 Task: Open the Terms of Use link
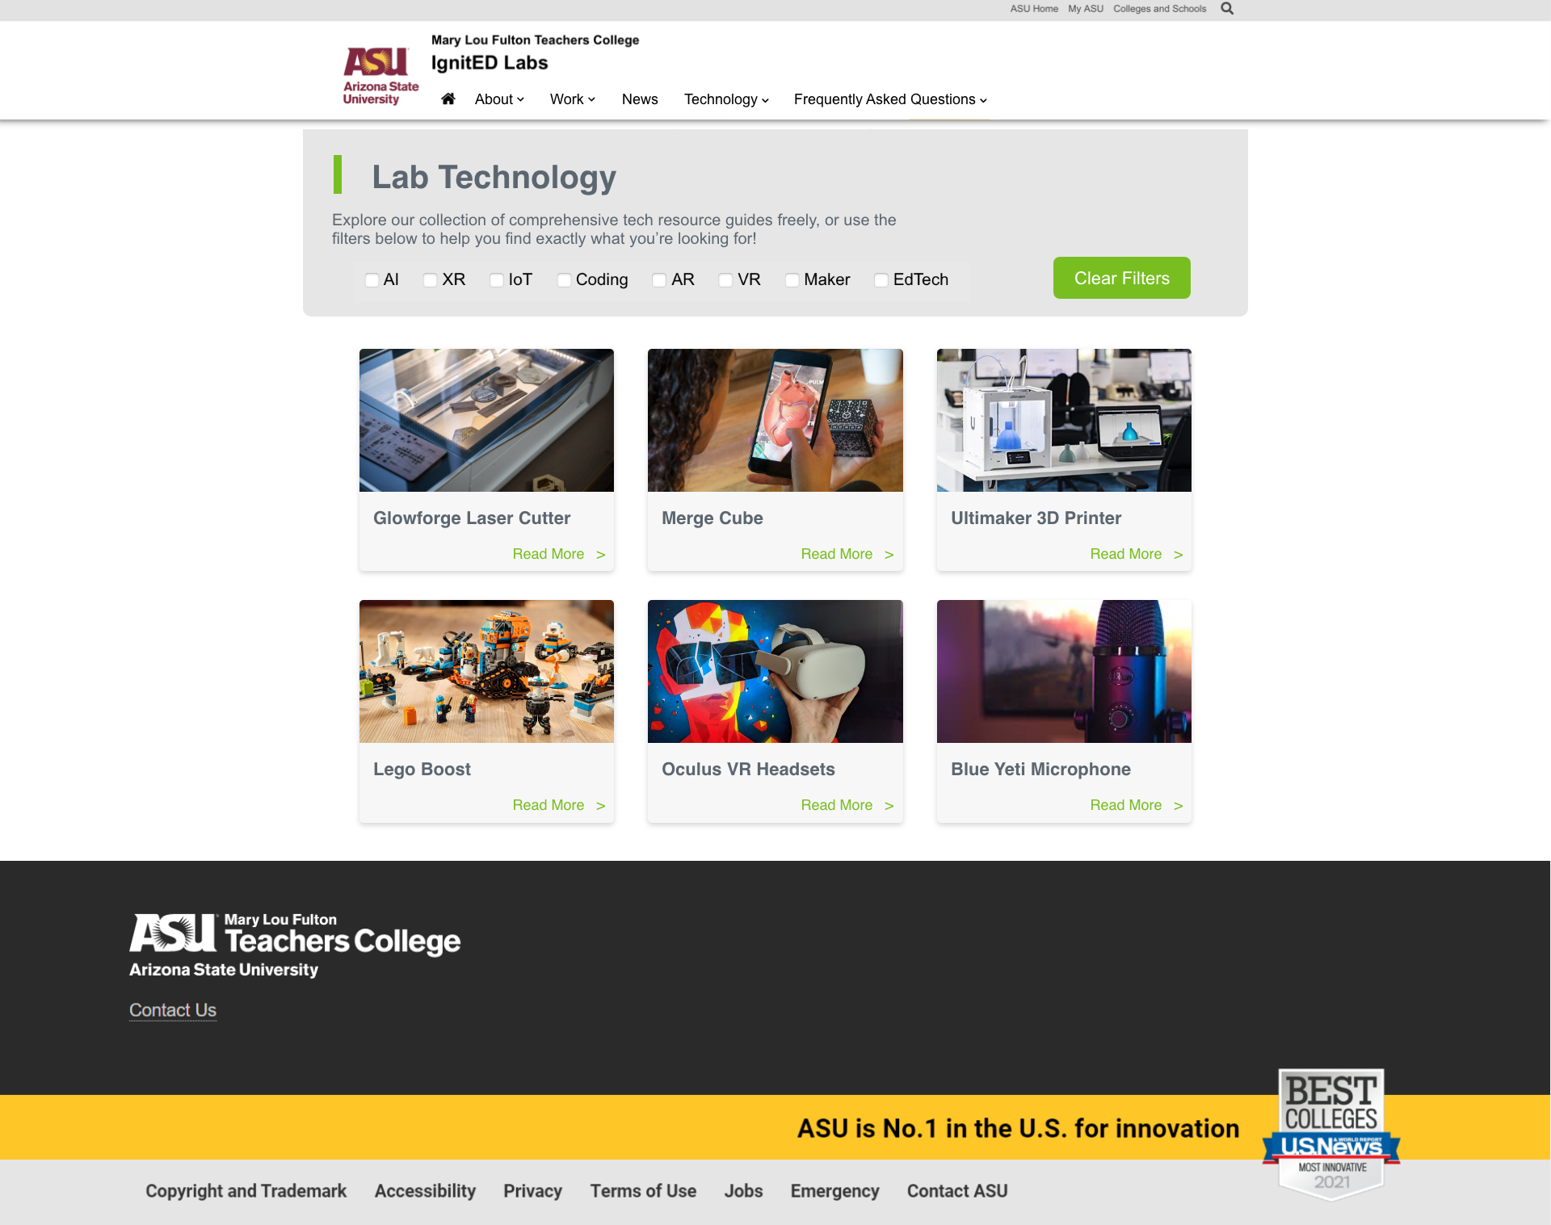pyautogui.click(x=643, y=1191)
